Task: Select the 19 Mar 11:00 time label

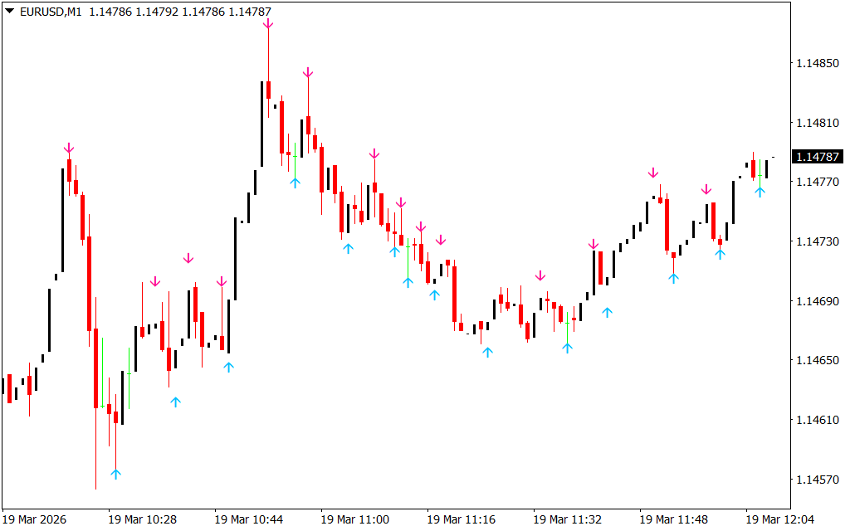Action: click(354, 519)
